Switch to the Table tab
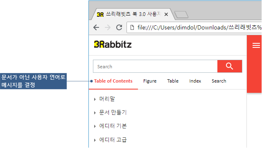The height and width of the screenshot is (148, 262). point(173,81)
